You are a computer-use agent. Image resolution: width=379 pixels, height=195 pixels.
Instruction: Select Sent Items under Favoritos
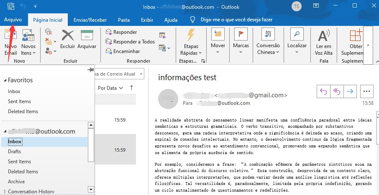coord(19,101)
